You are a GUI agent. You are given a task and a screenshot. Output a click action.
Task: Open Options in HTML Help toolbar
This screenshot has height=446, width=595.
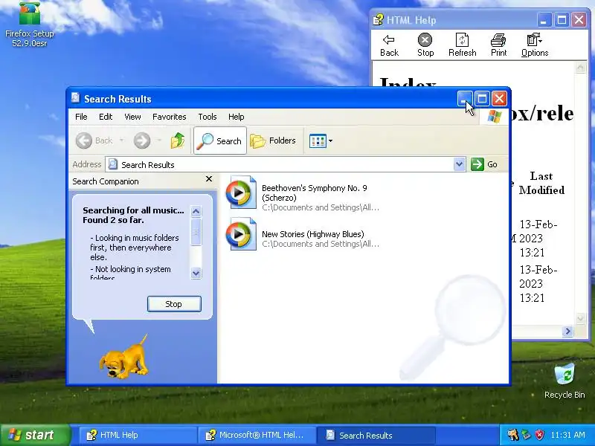535,45
